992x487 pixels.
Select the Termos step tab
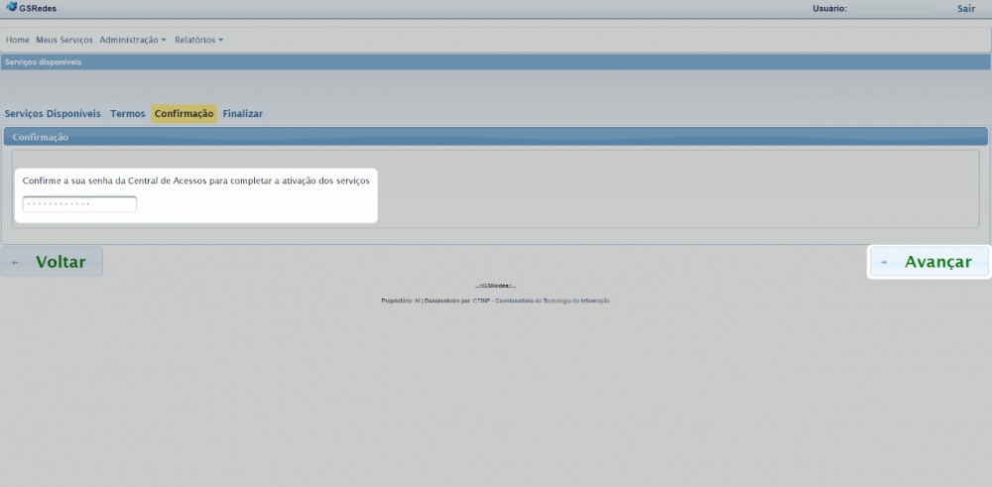[128, 114]
